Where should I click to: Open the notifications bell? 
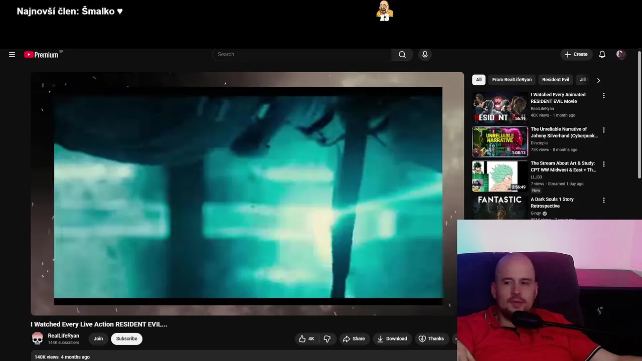[602, 55]
